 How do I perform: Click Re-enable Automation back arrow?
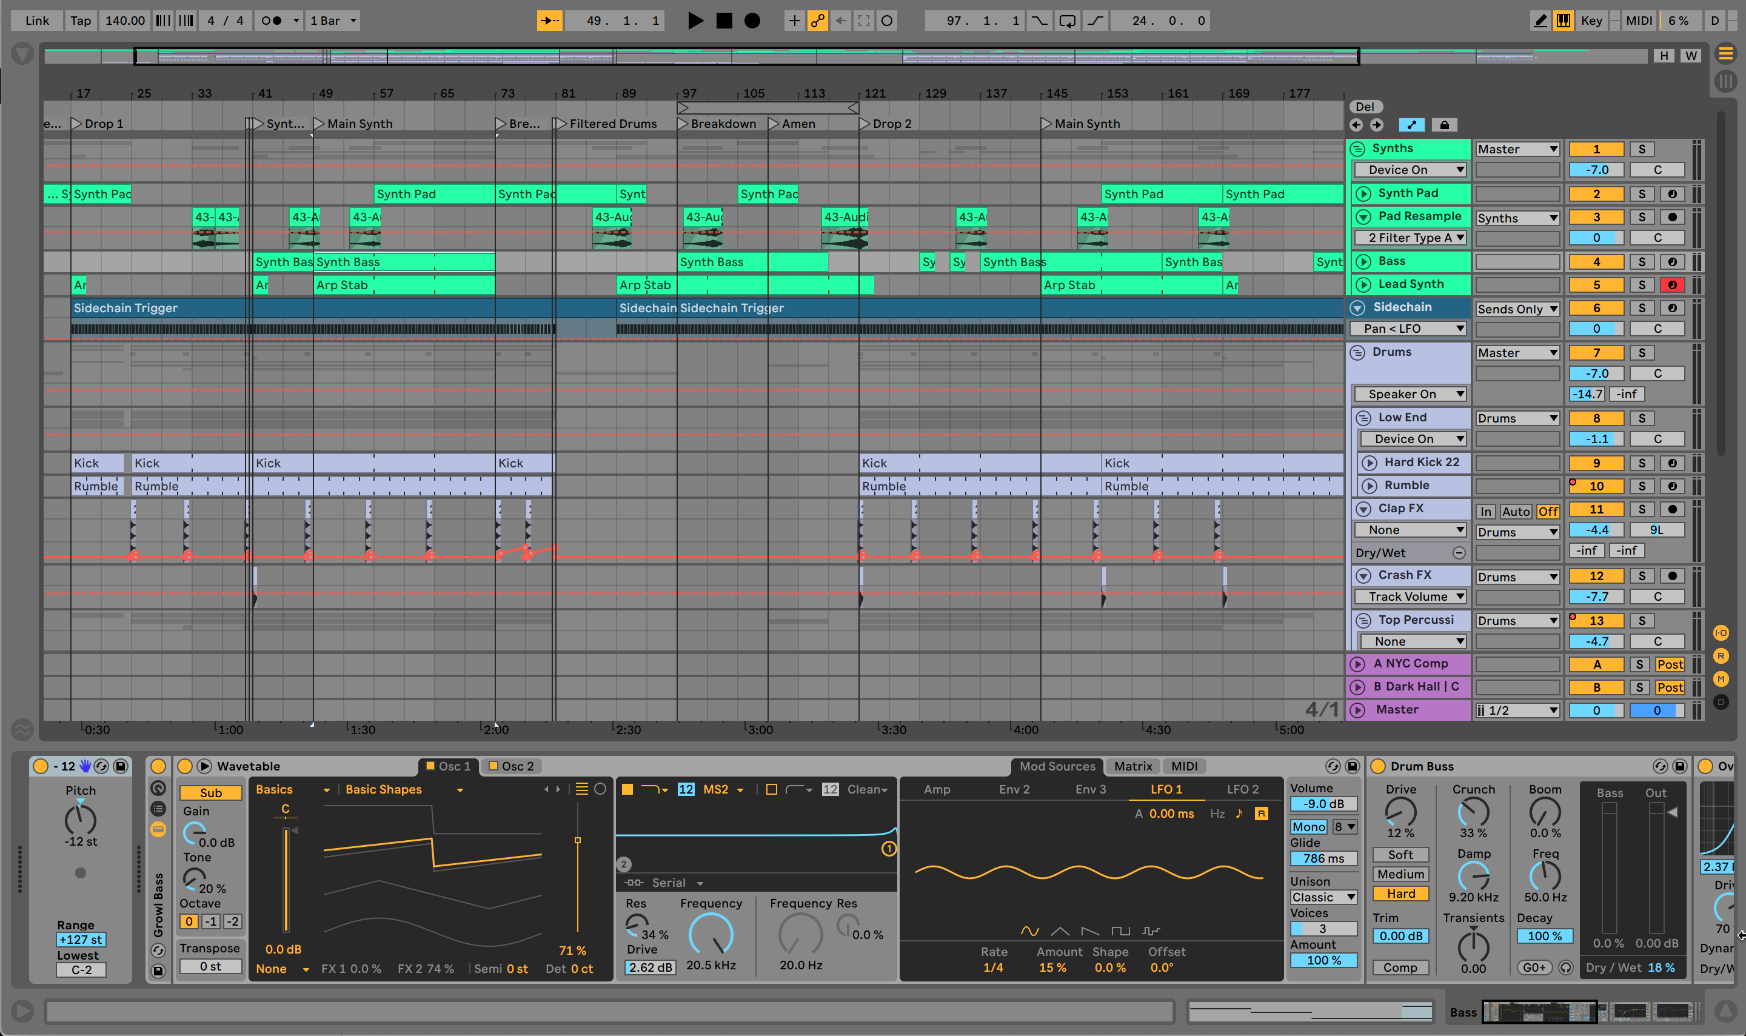pyautogui.click(x=840, y=20)
